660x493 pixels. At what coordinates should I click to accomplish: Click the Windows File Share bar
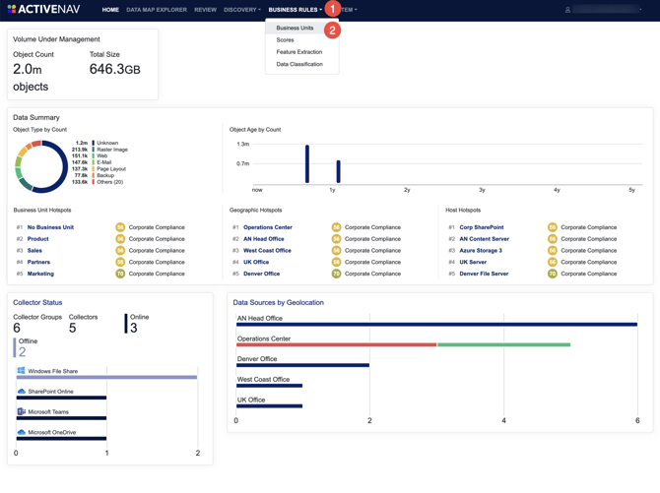pyautogui.click(x=107, y=377)
